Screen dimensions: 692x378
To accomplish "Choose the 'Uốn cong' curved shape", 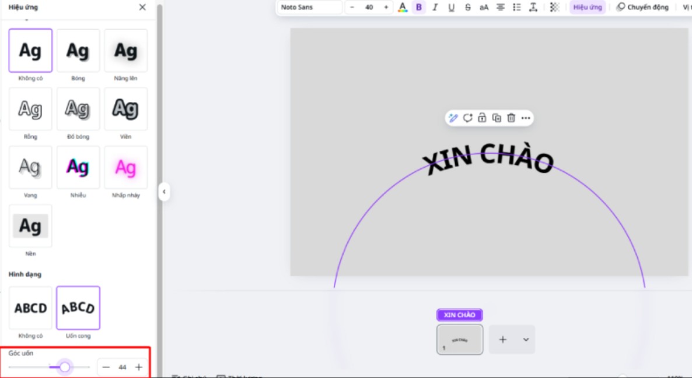I will click(x=78, y=308).
